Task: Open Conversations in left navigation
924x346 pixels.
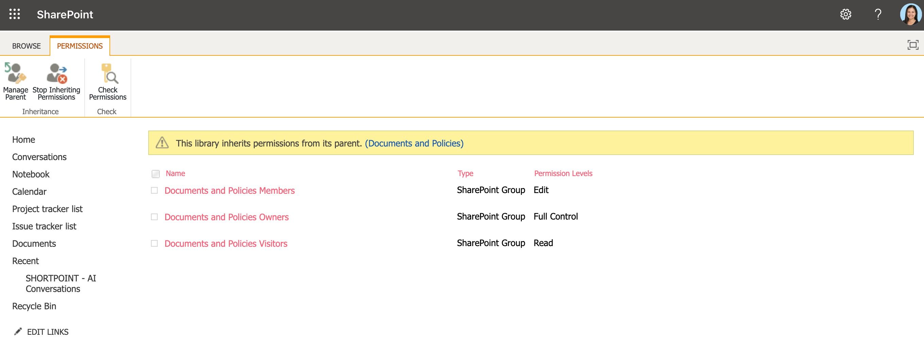Action: click(x=39, y=157)
